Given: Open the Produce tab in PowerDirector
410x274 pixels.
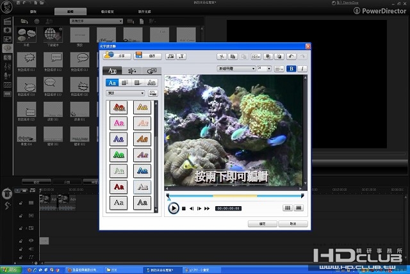Looking at the screenshot, I should [108, 12].
